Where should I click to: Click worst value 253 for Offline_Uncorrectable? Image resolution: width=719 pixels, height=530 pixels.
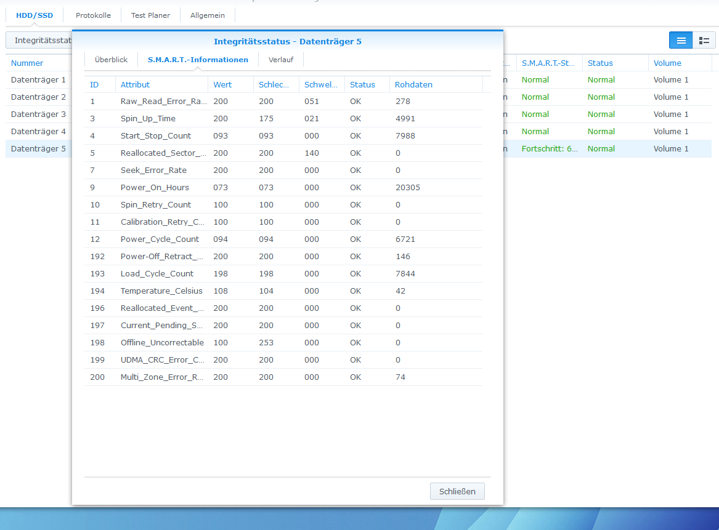tap(266, 343)
